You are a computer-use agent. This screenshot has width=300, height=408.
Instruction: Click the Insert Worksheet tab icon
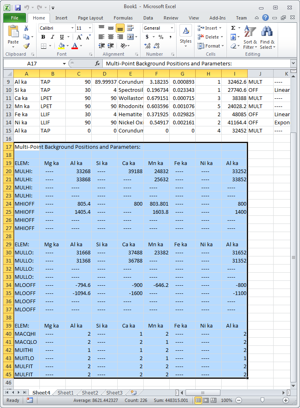coord(133,393)
